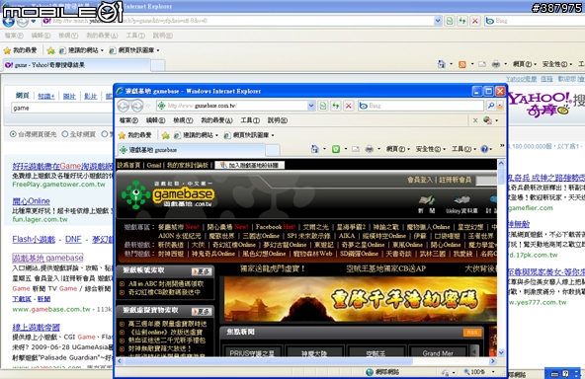Go back in the gamebase browser window
This screenshot has height=379, width=585.
coord(124,106)
